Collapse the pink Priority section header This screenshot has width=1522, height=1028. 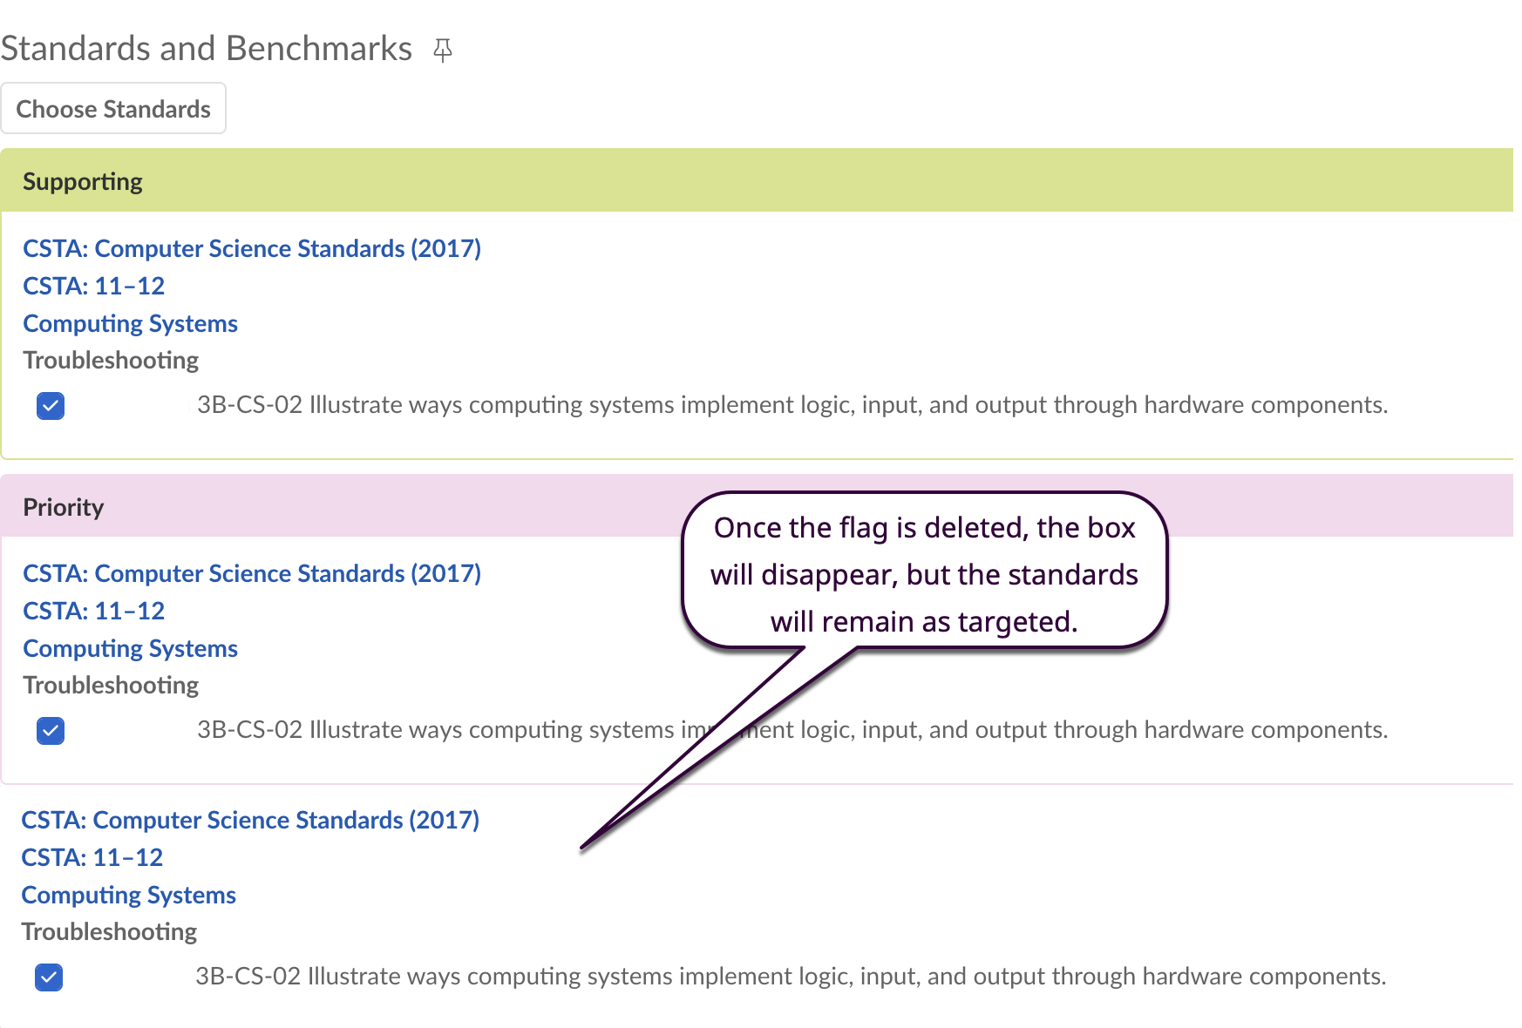coord(64,507)
